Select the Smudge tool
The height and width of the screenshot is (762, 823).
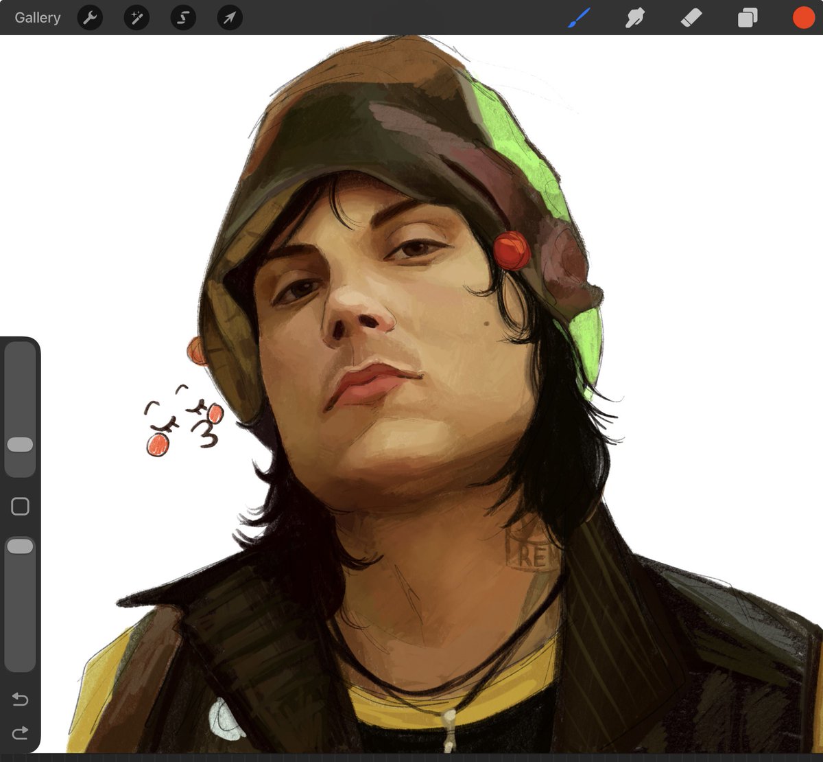635,18
